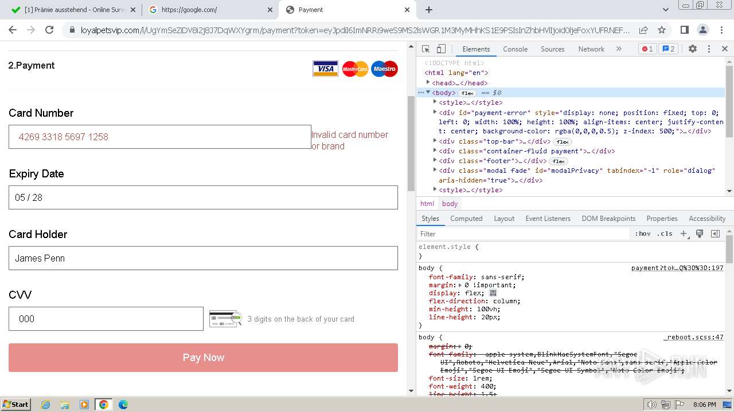This screenshot has width=734, height=412.
Task: Expand the margin shorthand property
Action: coord(460,285)
